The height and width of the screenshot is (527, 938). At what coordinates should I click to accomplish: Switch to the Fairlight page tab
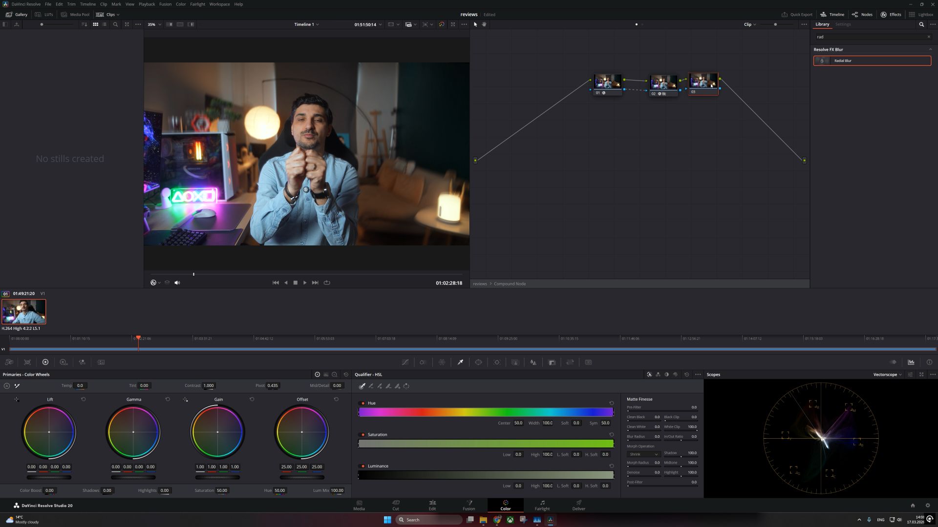[542, 505]
